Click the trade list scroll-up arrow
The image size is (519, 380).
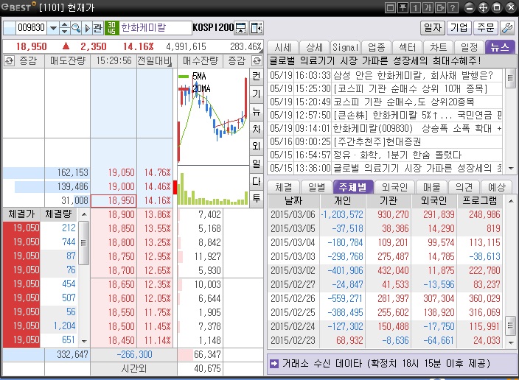click(x=84, y=214)
